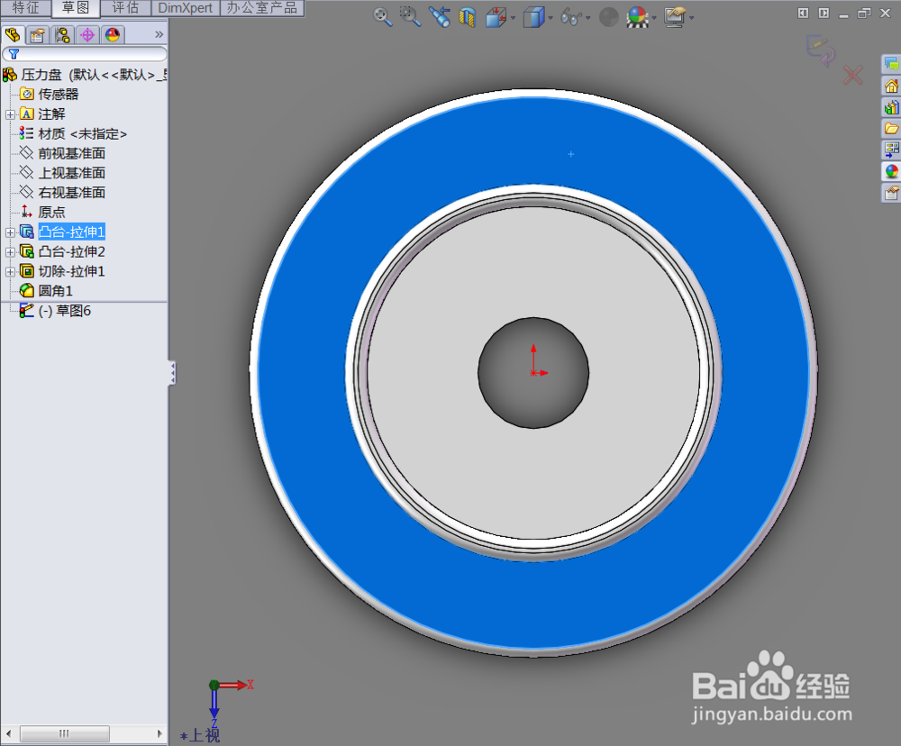
Task: Select the 前视基准面 plane
Action: pyautogui.click(x=62, y=153)
